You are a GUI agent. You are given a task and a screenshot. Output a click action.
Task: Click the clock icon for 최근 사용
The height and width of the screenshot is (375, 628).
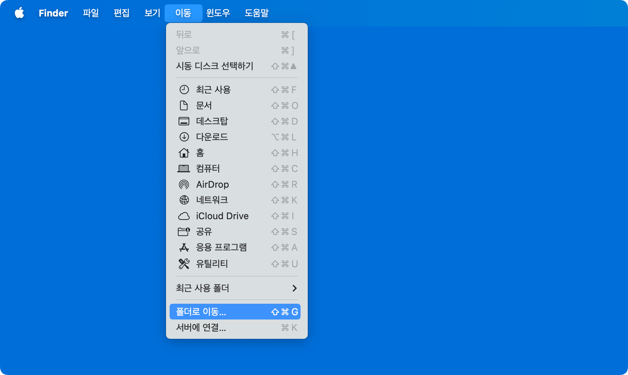(x=184, y=90)
